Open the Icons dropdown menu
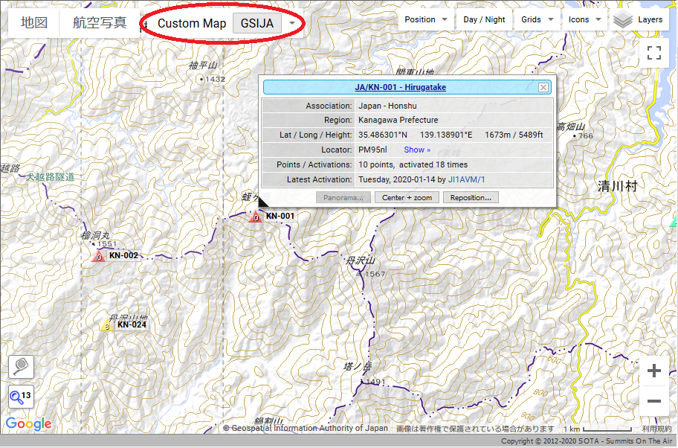The image size is (678, 448). click(x=584, y=19)
